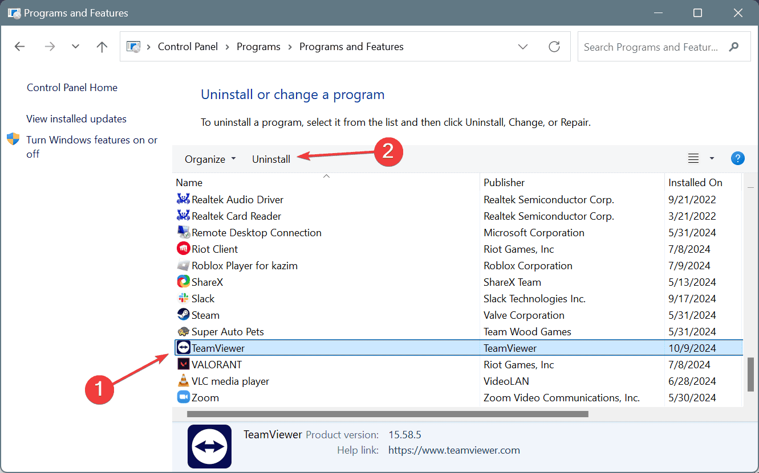
Task: Click the Realtek Audio Driver icon
Action: pos(183,199)
